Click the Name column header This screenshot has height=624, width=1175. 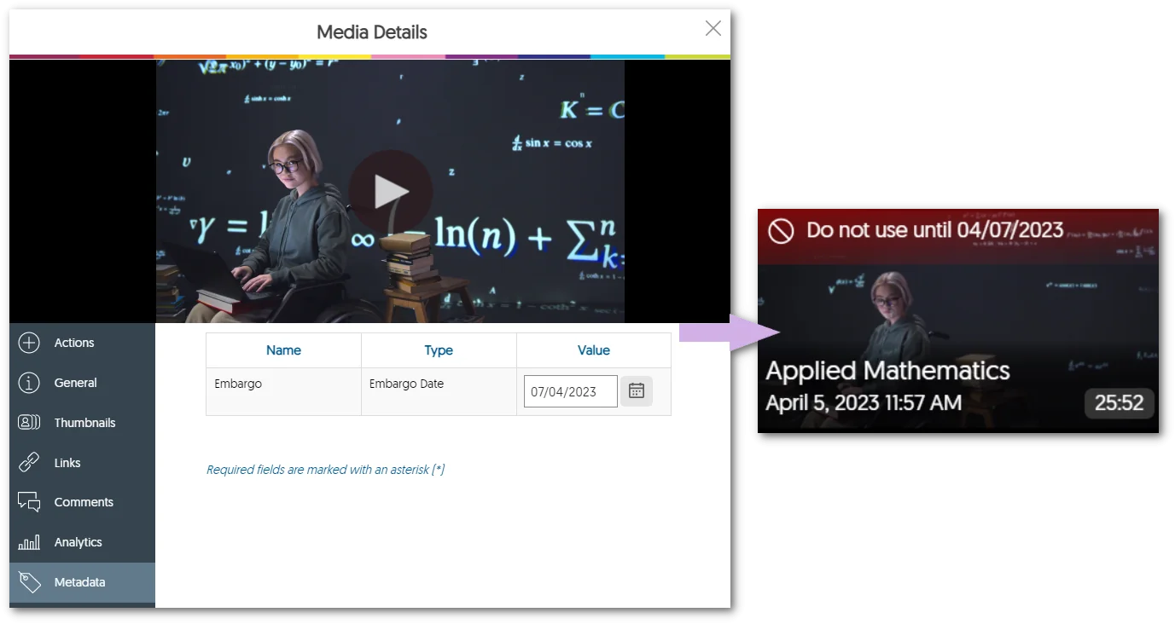(x=283, y=350)
